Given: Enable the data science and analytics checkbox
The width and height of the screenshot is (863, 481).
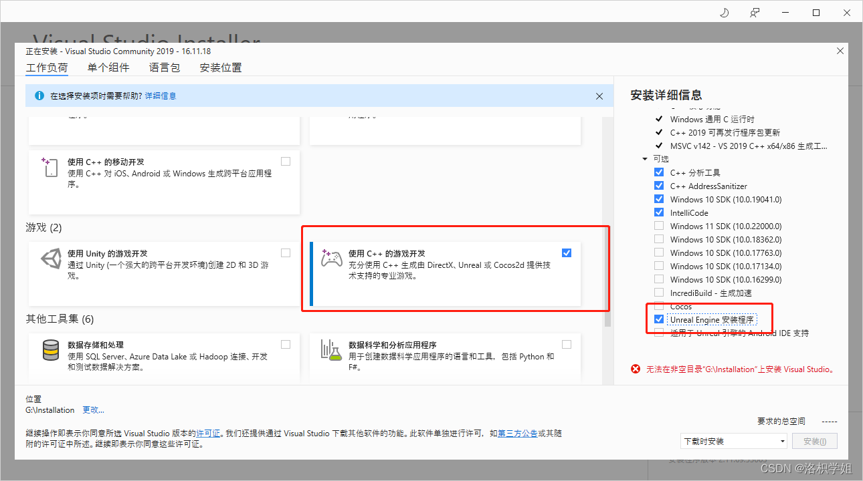Looking at the screenshot, I should tap(567, 344).
